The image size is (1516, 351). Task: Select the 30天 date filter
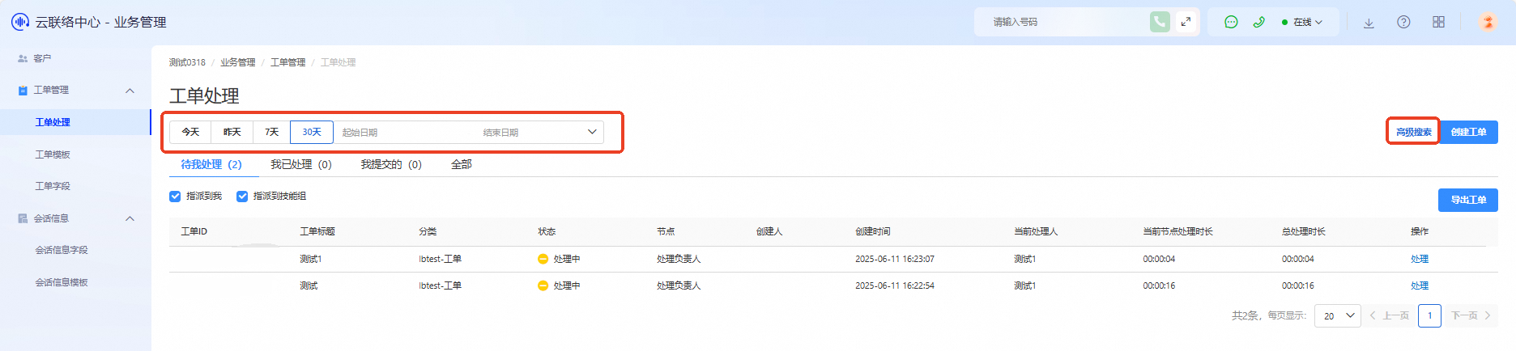click(312, 132)
